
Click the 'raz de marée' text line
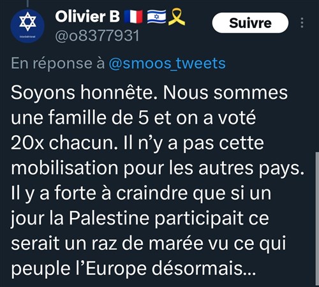point(148,243)
